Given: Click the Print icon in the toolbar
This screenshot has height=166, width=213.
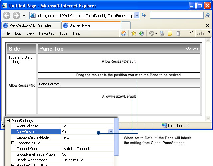Looking at the screenshot, I should [162, 33].
